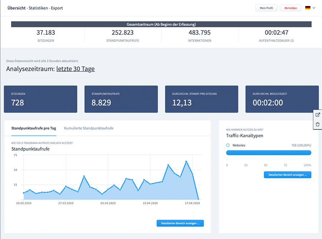Show detailed area under Traffic-Kanaltypen
The height and width of the screenshot is (239, 322).
point(288,175)
